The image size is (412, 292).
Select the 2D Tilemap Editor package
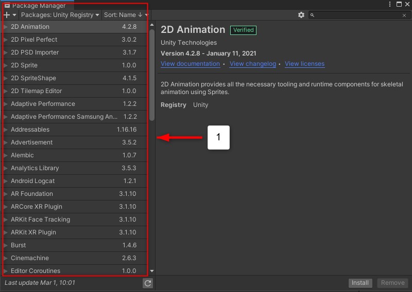point(75,91)
